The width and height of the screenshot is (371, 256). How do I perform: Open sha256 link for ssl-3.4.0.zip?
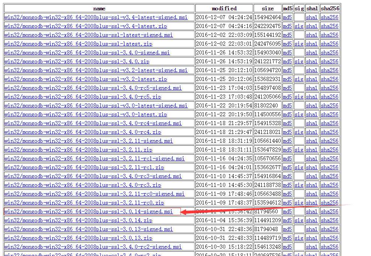click(330, 61)
